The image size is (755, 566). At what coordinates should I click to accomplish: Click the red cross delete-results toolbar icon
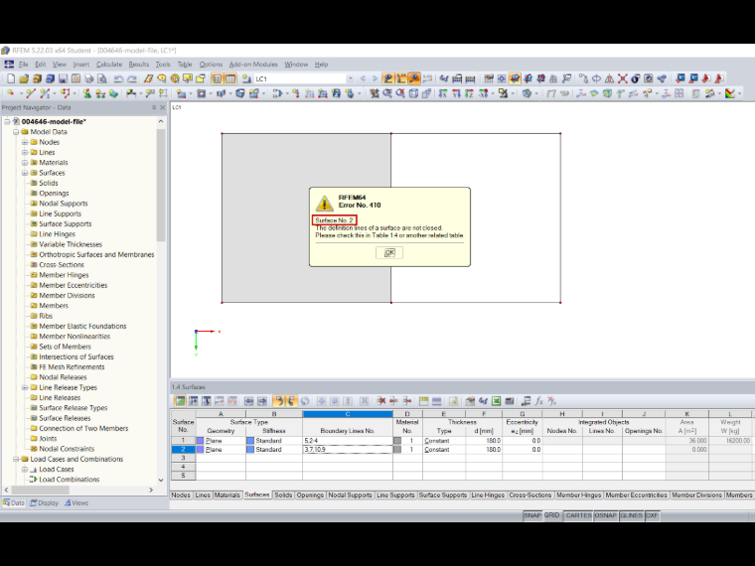click(x=623, y=78)
